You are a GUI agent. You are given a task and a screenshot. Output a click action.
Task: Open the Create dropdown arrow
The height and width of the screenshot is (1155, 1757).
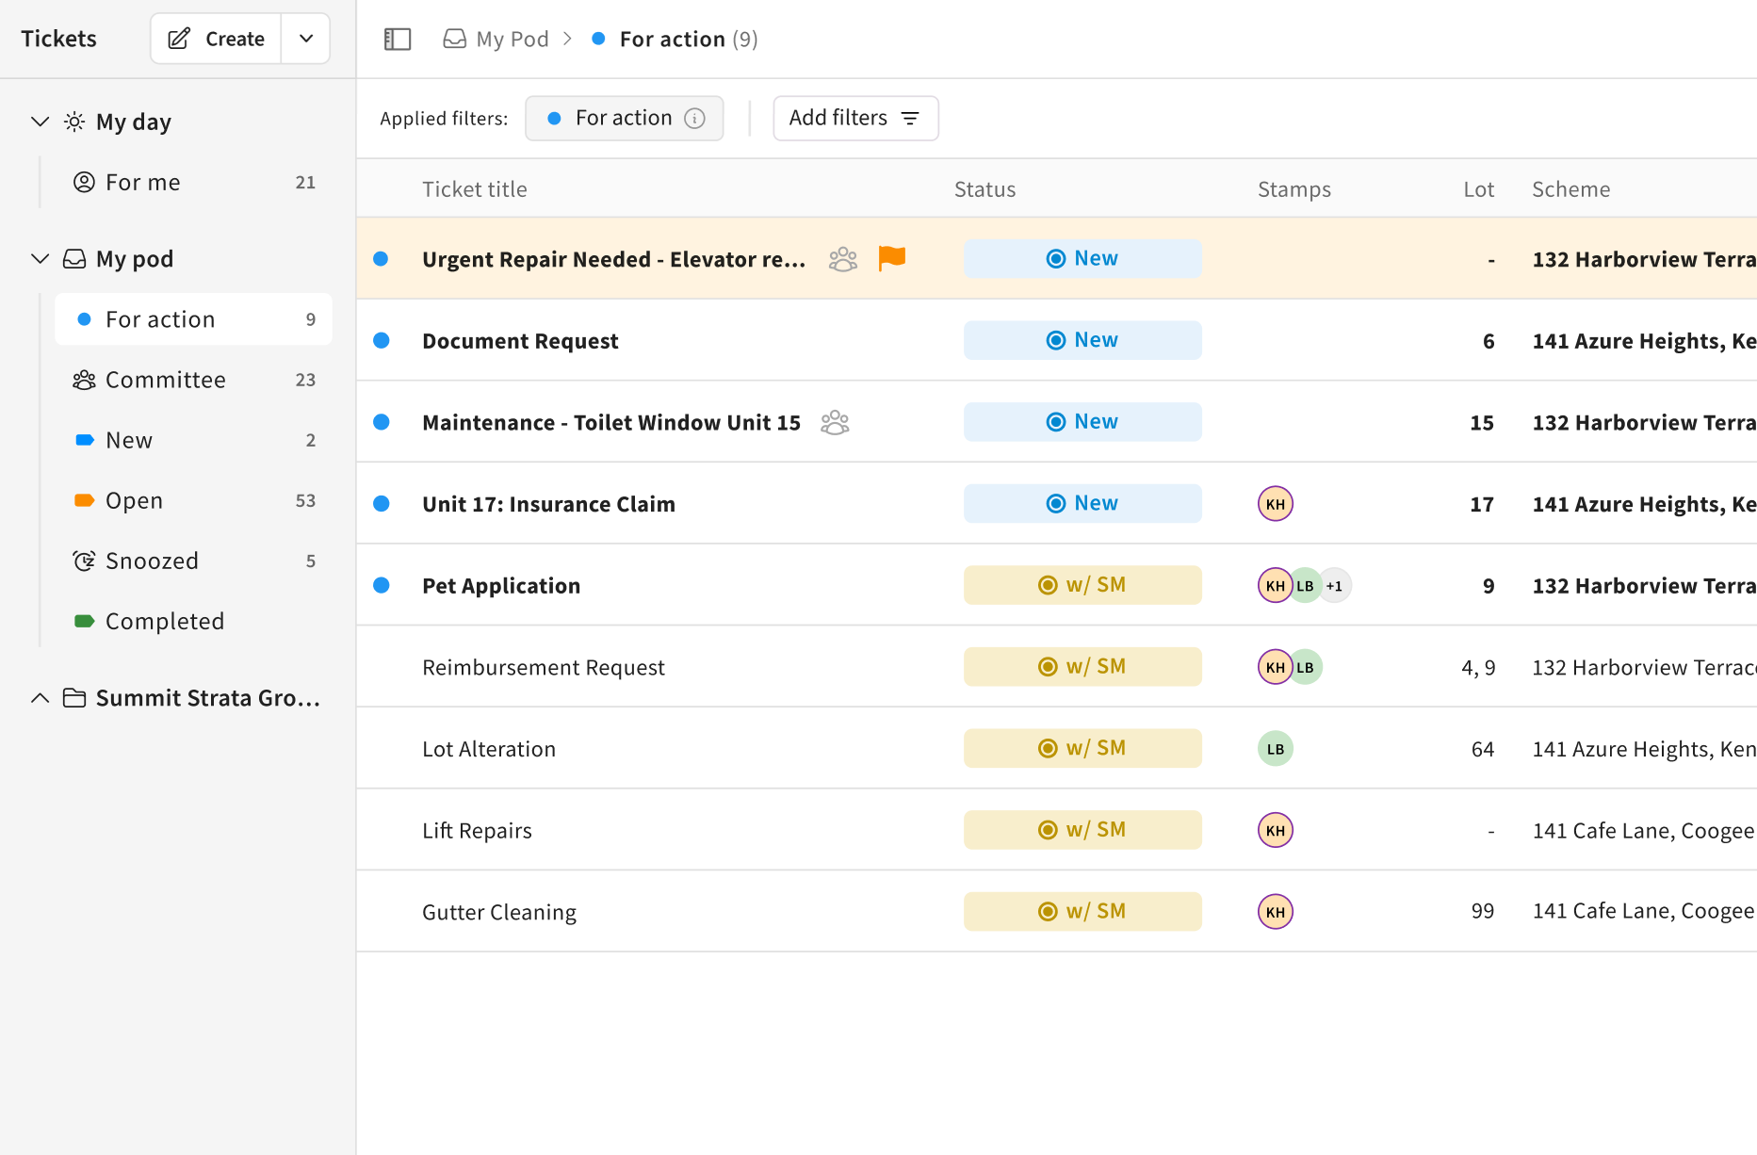(x=306, y=39)
